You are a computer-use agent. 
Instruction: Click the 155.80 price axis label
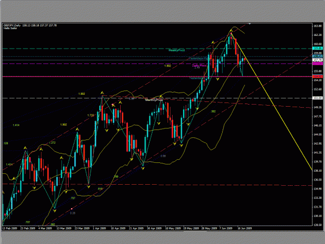click(318, 71)
